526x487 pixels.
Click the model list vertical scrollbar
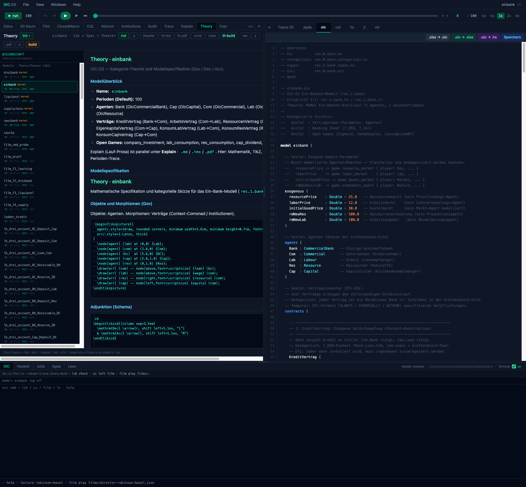click(x=82, y=81)
